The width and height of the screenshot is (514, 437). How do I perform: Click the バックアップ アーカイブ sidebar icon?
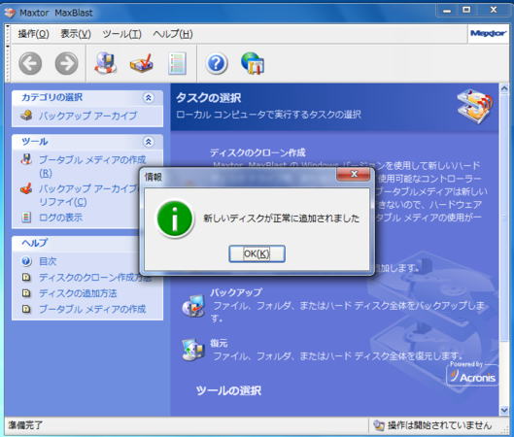click(26, 116)
